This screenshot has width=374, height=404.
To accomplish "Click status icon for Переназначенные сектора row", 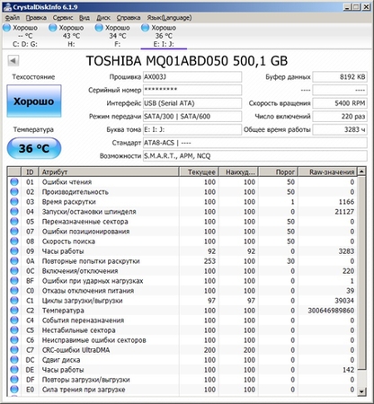I will click(14, 222).
